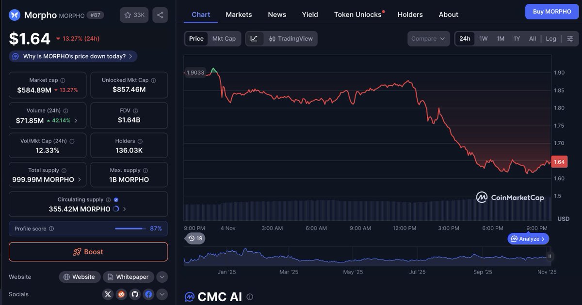Click Max. supply info icon
The width and height of the screenshot is (582, 305).
[145, 170]
